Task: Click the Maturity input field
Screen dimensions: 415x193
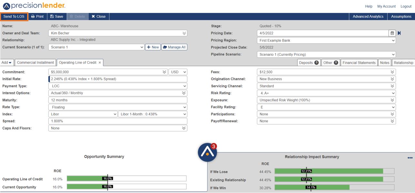Action: 118,100
